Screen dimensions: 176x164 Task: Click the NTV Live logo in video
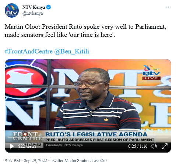click(152, 73)
